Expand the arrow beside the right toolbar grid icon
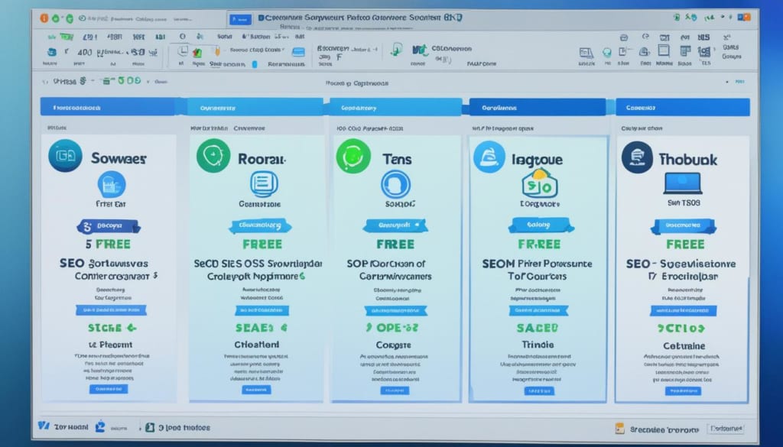Screen dimensions: 783x447 [715, 49]
